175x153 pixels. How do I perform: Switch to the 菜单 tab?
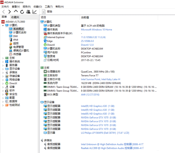pos(4,17)
